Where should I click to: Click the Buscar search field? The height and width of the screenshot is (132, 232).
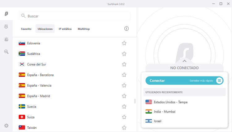tap(75, 16)
